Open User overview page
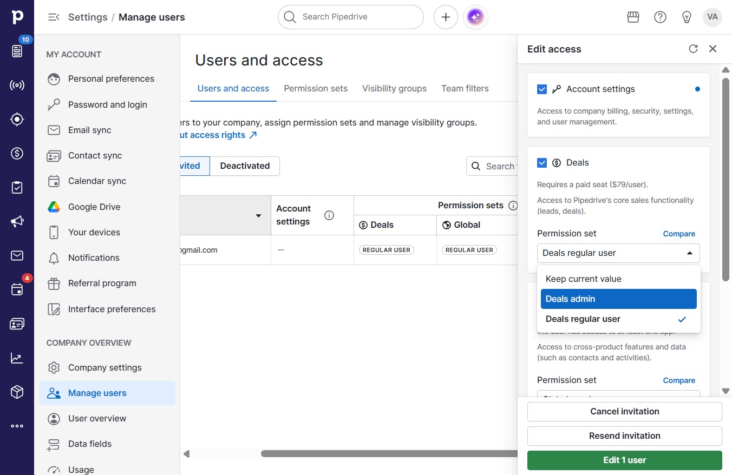732x475 pixels. click(x=107, y=419)
